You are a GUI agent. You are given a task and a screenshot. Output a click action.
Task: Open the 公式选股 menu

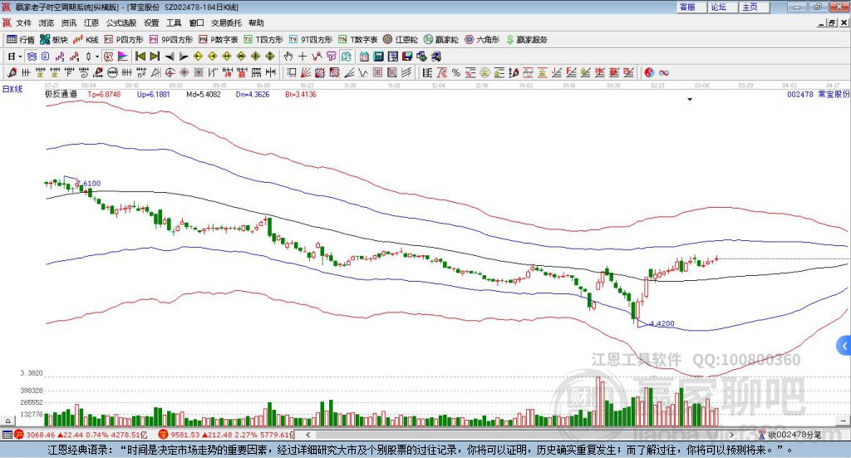121,22
